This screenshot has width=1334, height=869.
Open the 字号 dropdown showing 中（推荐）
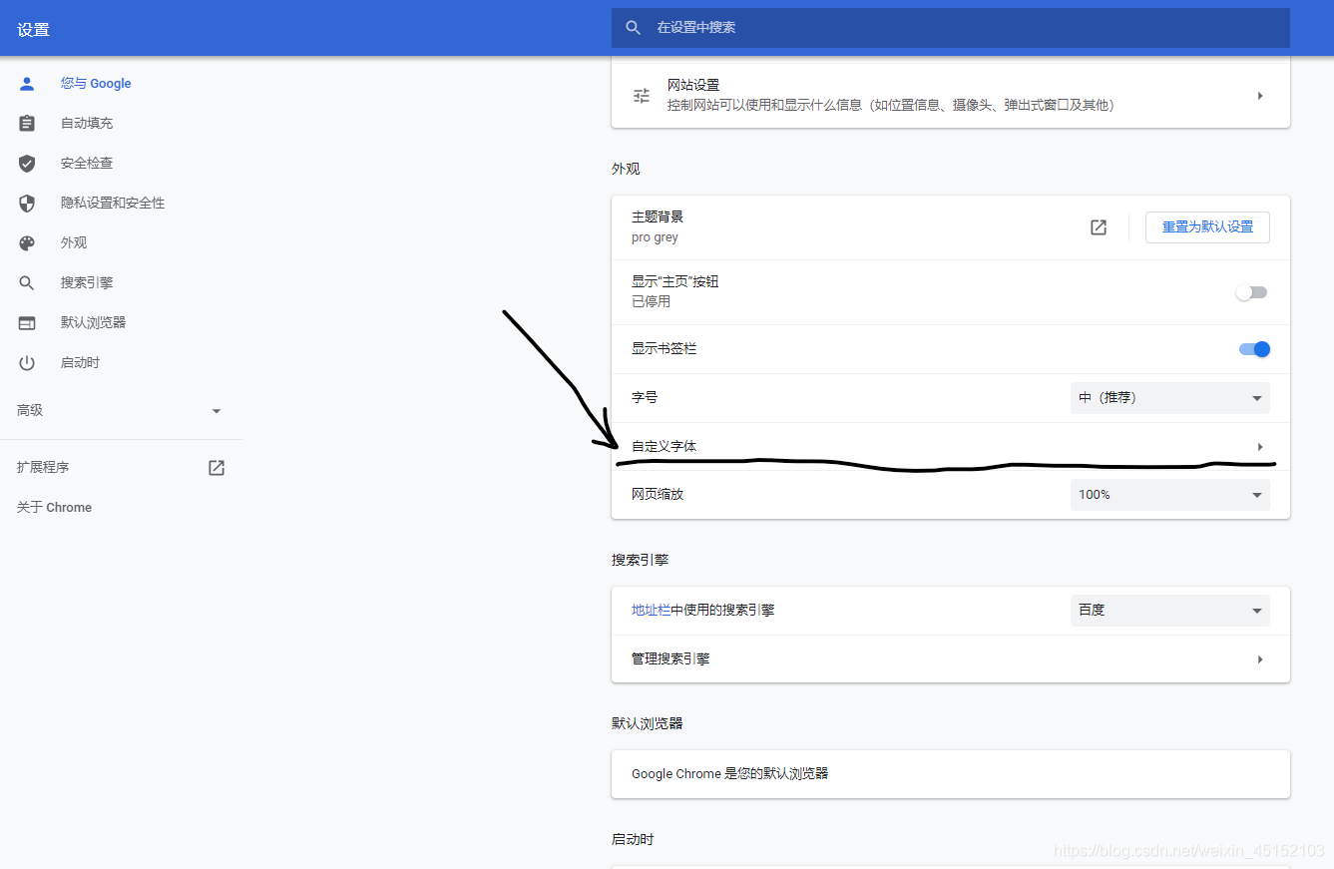coord(1170,398)
